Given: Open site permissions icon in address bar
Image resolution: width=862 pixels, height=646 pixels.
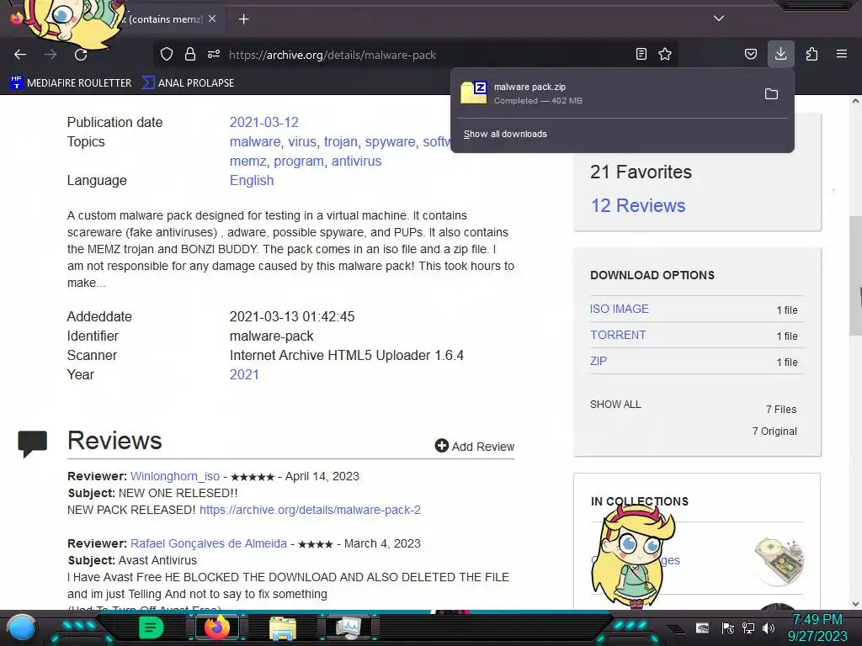Looking at the screenshot, I should click(x=214, y=54).
